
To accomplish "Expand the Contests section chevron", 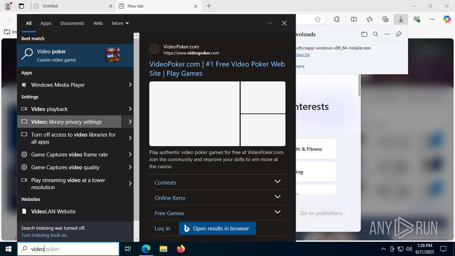I will 278,181.
